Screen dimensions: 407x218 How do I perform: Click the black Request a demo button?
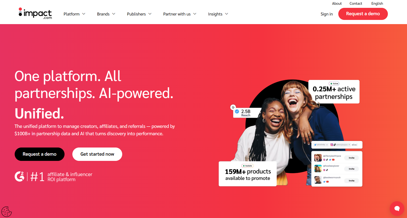click(x=40, y=154)
